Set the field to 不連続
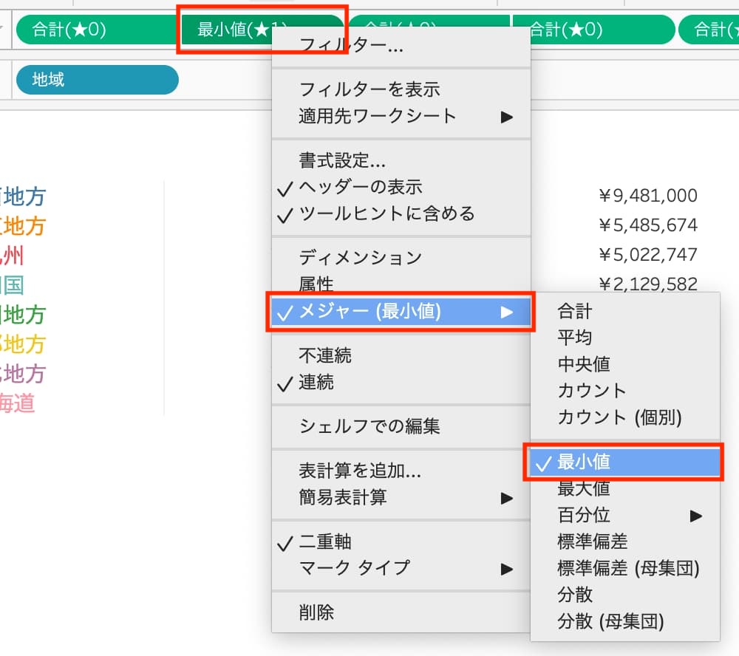 pos(325,356)
